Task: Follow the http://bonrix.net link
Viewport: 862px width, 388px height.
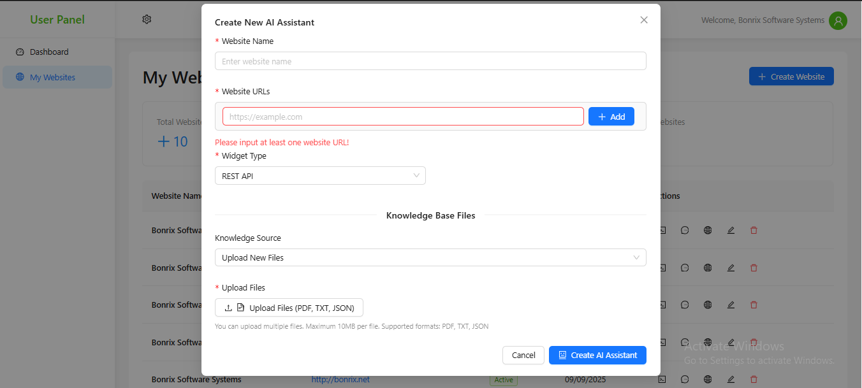Action: pos(340,379)
